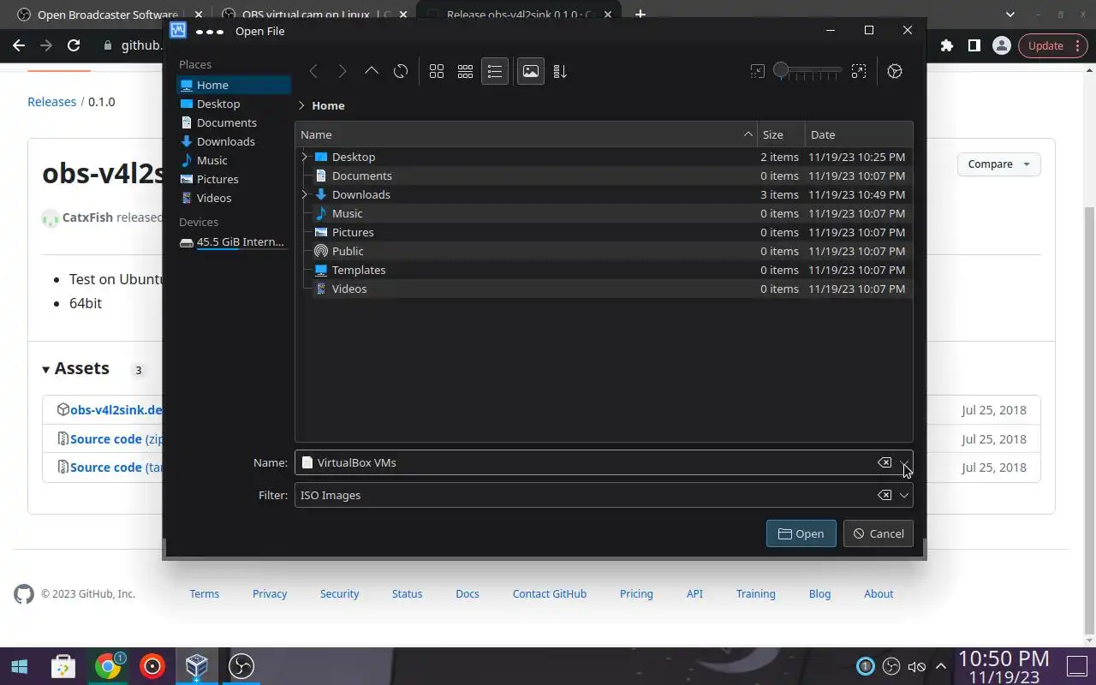Open OBS Studio from the taskbar
This screenshot has height=685, width=1096.
click(241, 666)
